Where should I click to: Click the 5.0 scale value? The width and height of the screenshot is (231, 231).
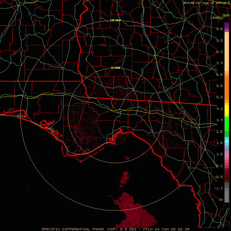[x=219, y=97]
